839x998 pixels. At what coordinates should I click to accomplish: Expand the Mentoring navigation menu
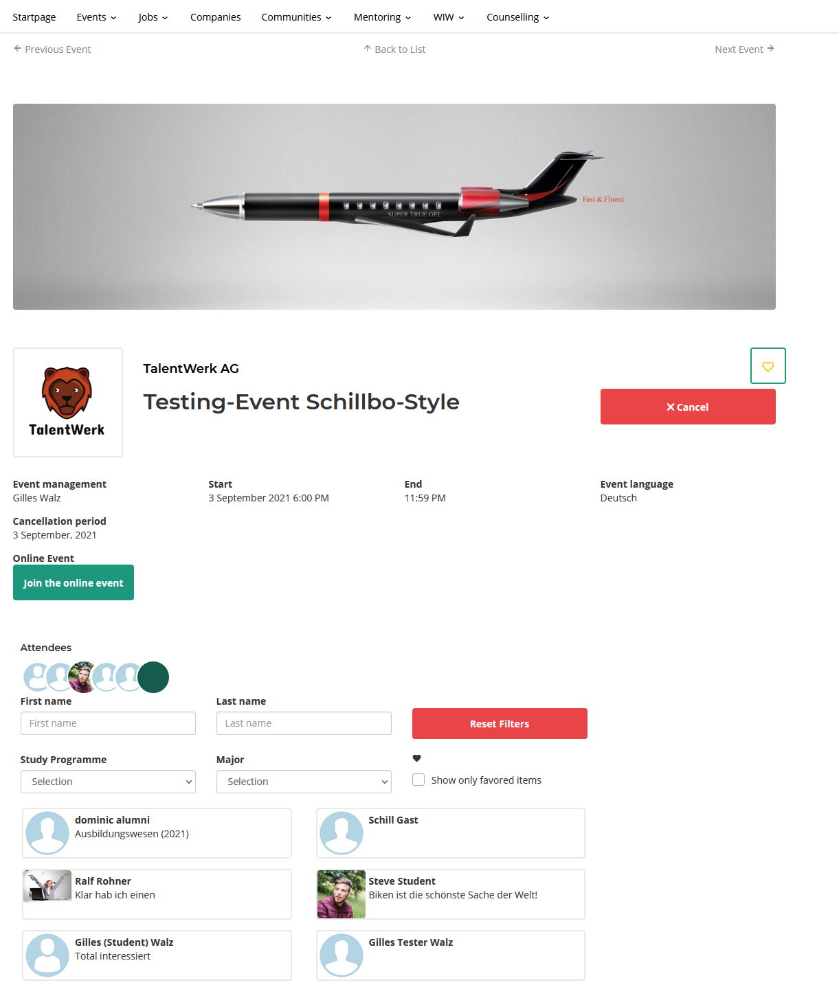pyautogui.click(x=382, y=17)
